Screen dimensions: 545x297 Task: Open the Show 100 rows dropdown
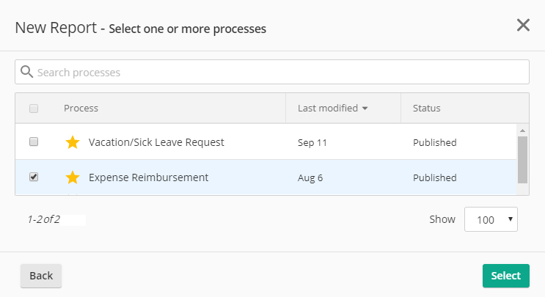coord(491,219)
